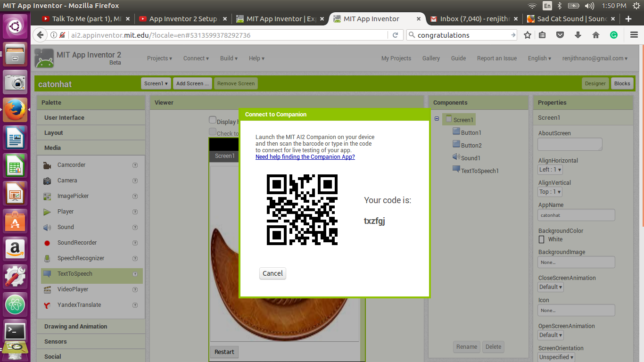Bookmark this page with star icon
This screenshot has height=362, width=644.
tap(528, 35)
